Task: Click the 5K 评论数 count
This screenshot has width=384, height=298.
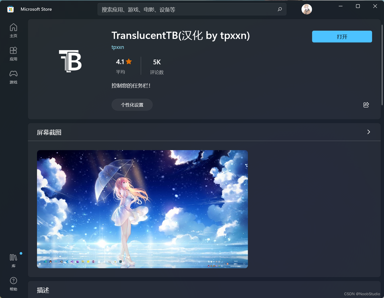Action: click(x=157, y=67)
